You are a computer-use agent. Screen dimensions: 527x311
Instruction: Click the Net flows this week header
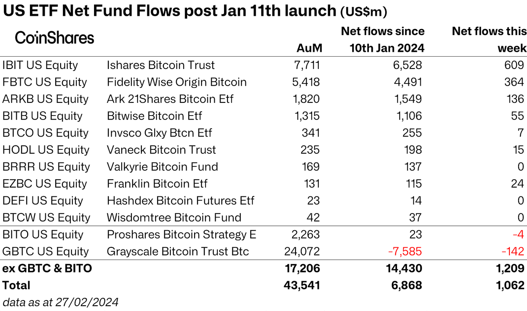[x=489, y=39]
